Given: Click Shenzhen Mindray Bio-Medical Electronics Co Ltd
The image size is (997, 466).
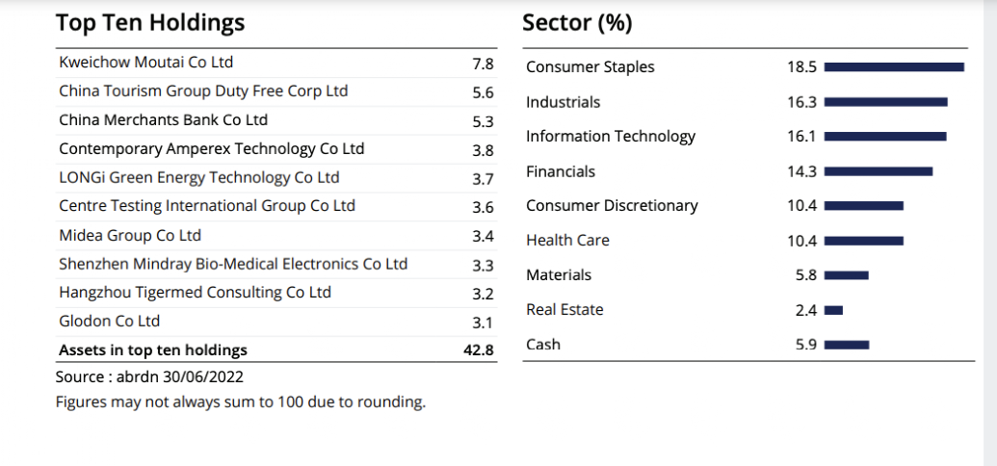Looking at the screenshot, I should [233, 264].
